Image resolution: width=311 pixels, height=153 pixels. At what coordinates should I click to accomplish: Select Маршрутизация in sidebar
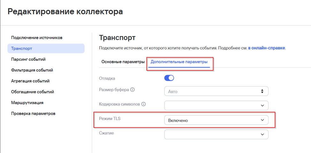(27, 102)
